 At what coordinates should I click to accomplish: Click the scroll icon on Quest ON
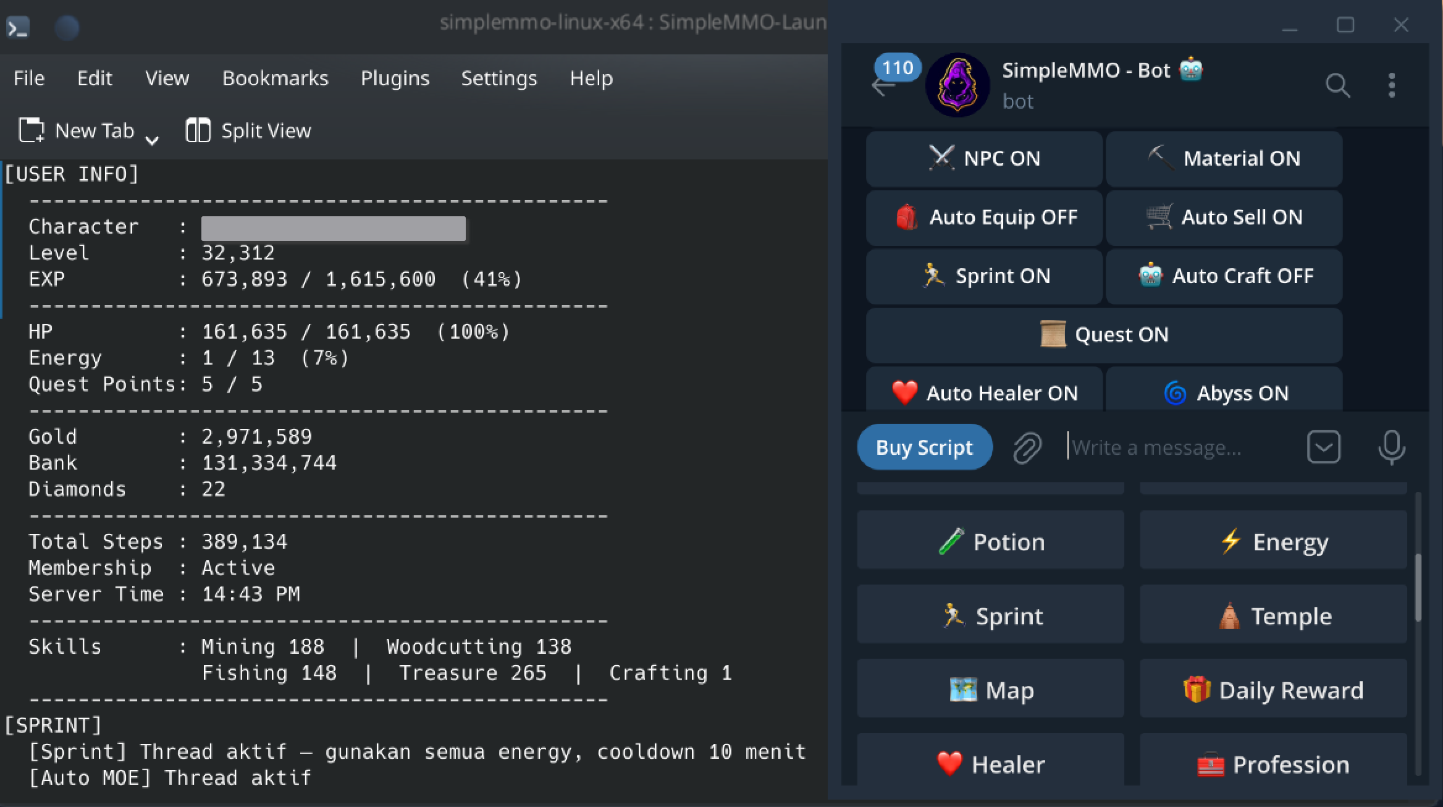[x=1053, y=334]
